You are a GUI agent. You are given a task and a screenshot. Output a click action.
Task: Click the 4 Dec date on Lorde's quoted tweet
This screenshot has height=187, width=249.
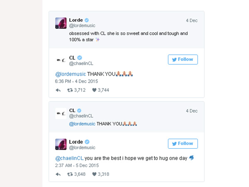tap(192, 20)
